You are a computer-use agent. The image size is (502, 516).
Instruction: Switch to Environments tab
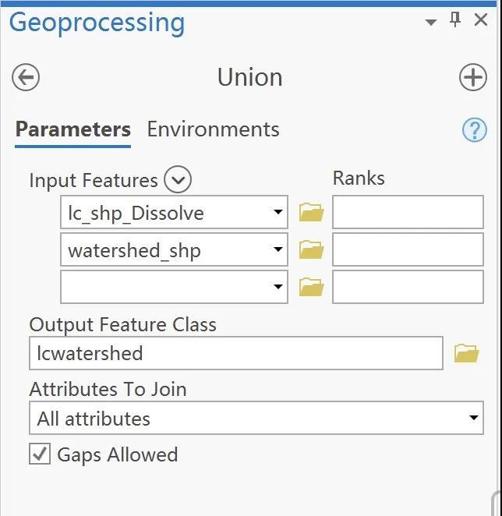pyautogui.click(x=213, y=129)
